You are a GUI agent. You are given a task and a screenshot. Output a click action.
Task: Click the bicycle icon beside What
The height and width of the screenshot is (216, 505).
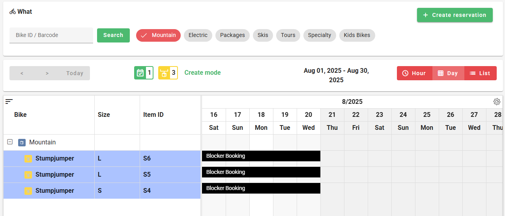click(13, 12)
